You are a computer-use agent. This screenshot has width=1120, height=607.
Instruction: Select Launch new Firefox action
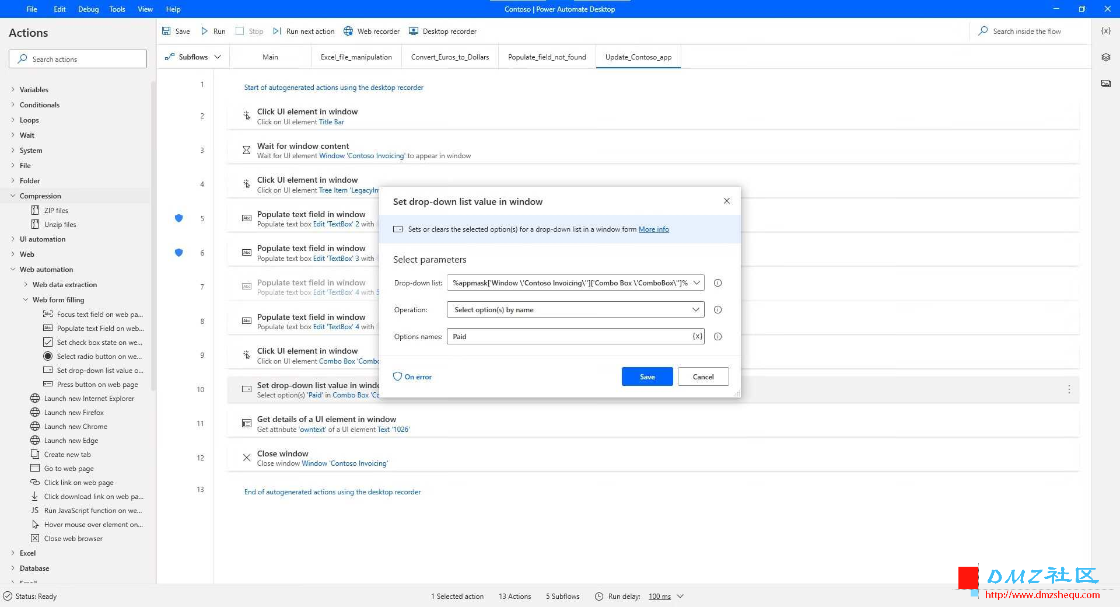click(x=73, y=412)
